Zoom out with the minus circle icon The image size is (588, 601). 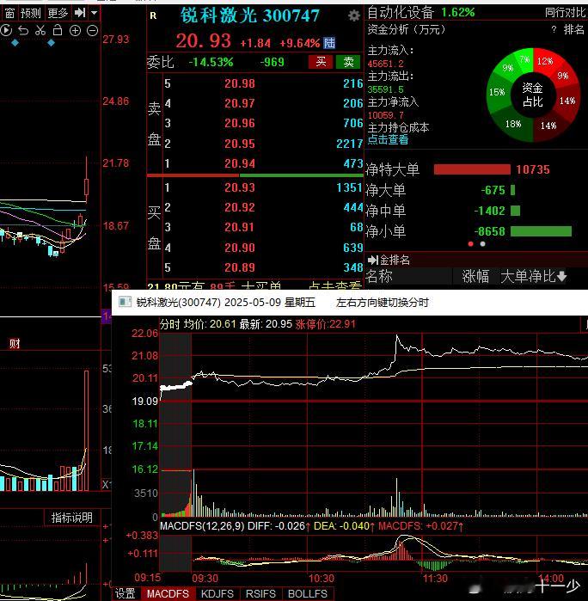point(92,31)
